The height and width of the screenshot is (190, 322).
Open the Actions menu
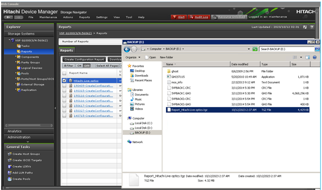click(x=68, y=17)
